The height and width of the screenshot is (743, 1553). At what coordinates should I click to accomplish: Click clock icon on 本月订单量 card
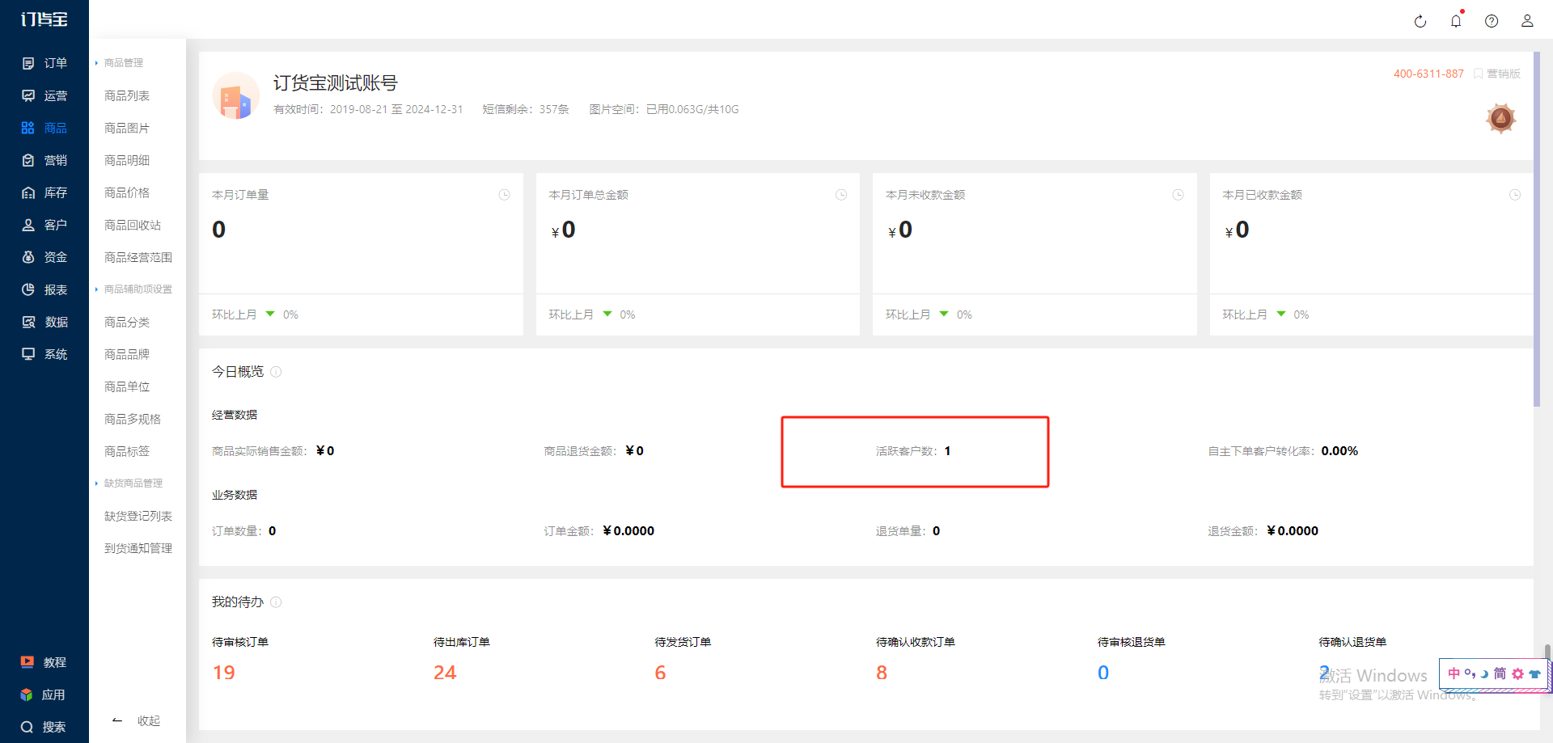tap(505, 195)
